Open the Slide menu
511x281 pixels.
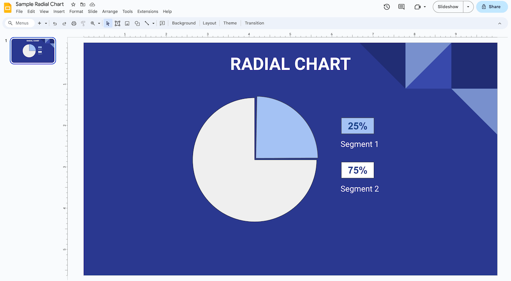click(x=92, y=11)
